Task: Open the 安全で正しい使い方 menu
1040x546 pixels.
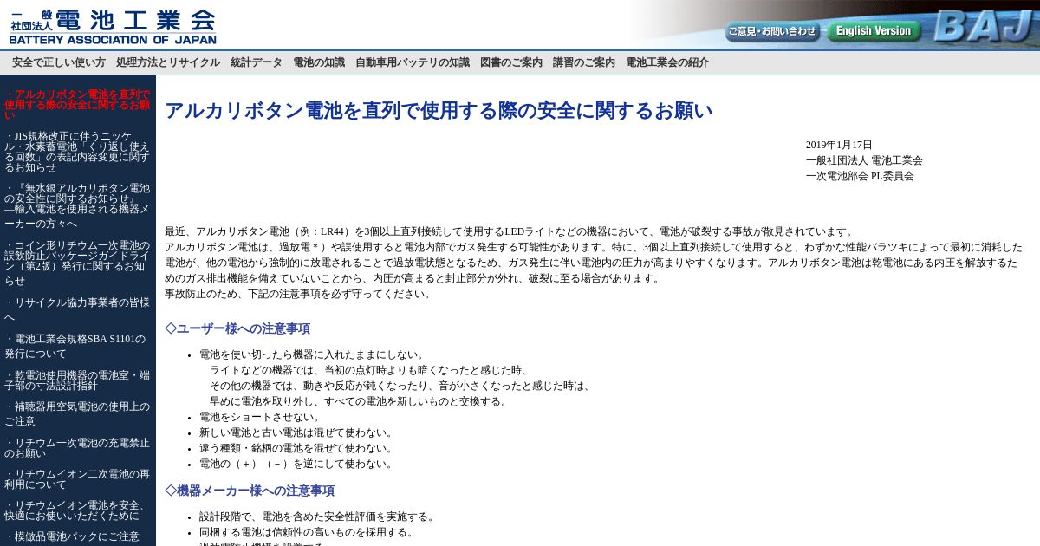Action: tap(59, 62)
